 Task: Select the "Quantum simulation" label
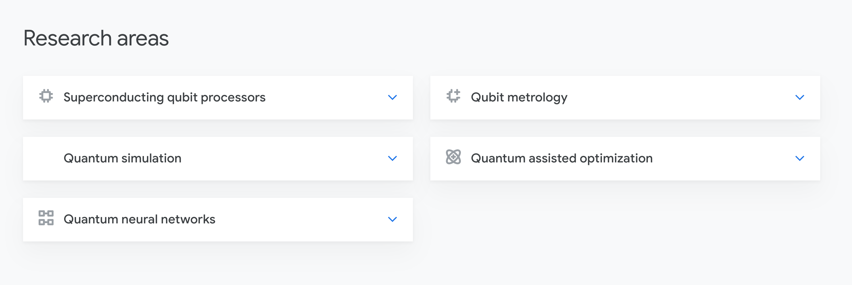[x=122, y=158]
